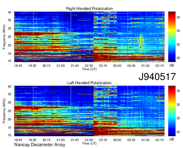Click 19:30 tick on lower time axis
The width and height of the screenshot is (183, 148).
[32, 140]
